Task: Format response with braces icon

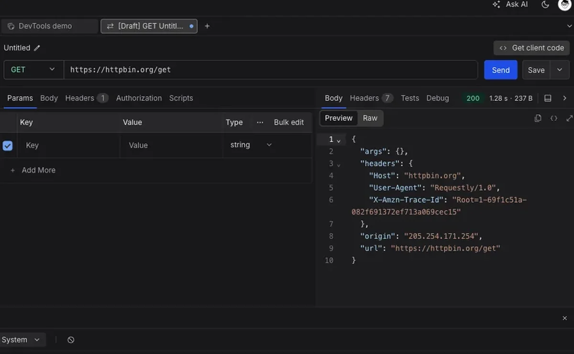Action: point(553,118)
